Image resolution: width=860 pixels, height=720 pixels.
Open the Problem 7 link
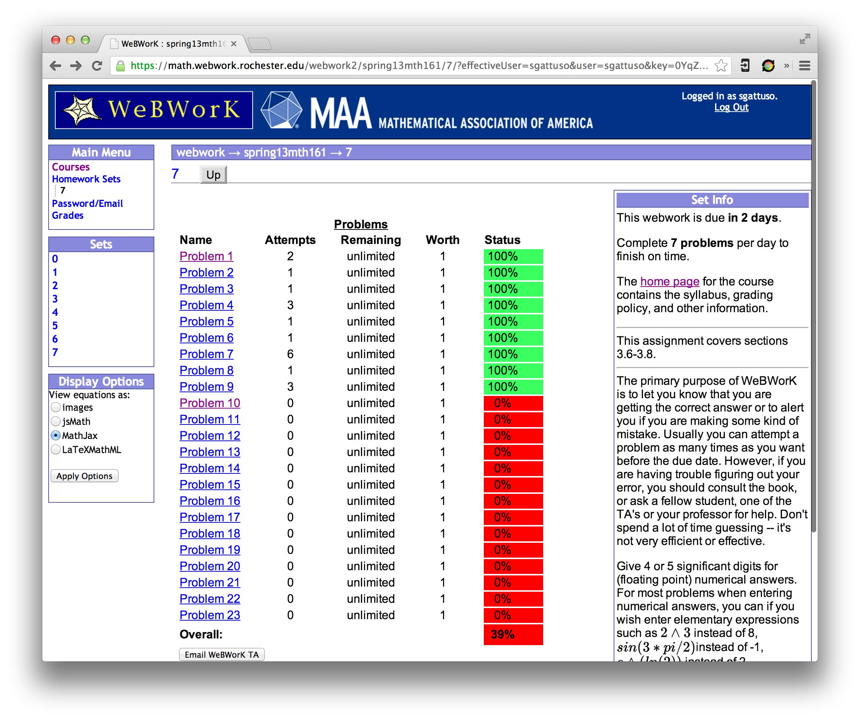pyautogui.click(x=206, y=354)
